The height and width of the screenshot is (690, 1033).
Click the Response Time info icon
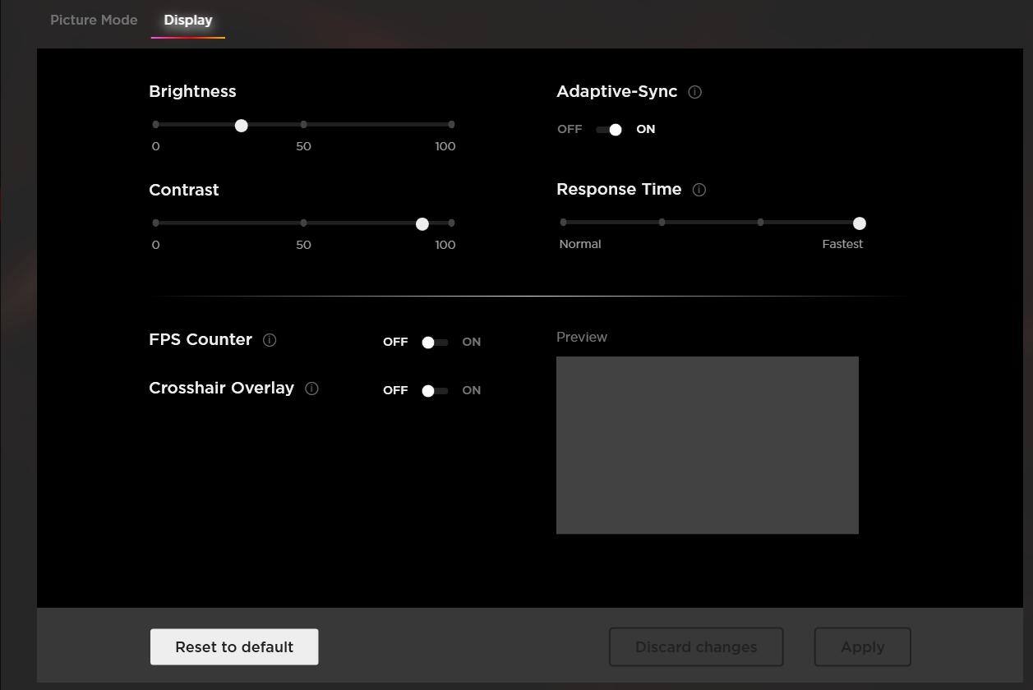coord(699,190)
